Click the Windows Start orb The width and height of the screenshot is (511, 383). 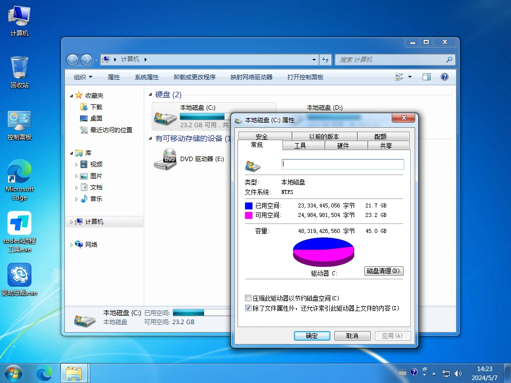[13, 374]
